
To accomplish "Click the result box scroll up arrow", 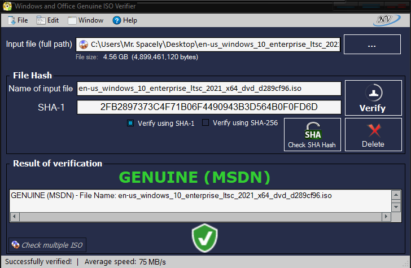I will pyautogui.click(x=396, y=195).
